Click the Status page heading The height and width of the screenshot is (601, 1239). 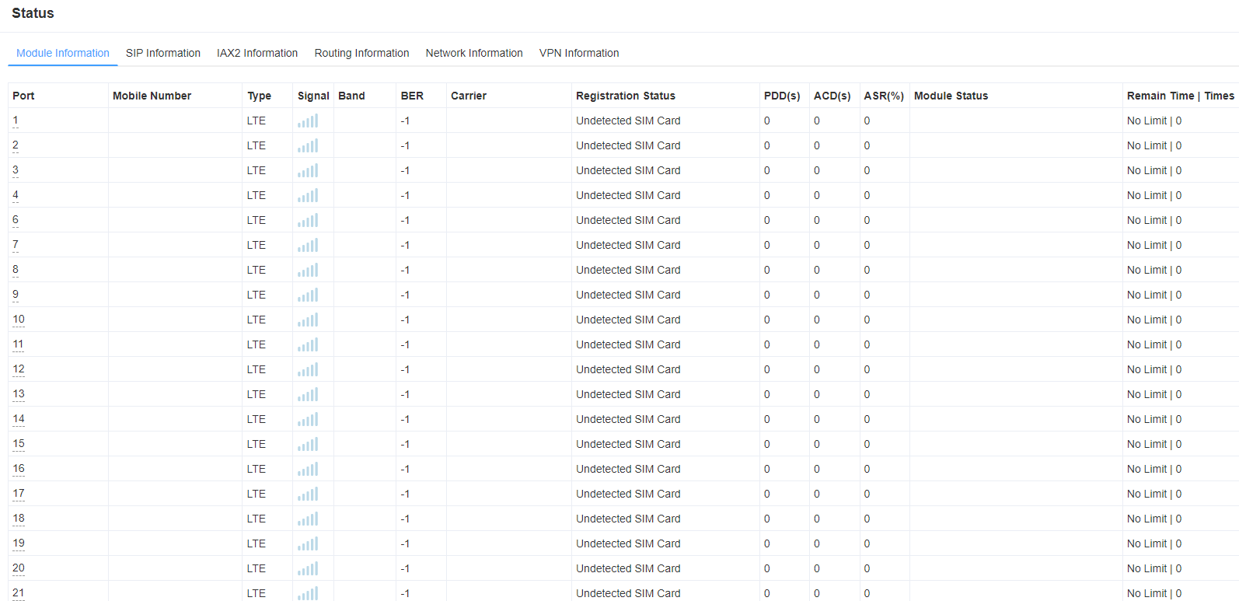coord(33,13)
